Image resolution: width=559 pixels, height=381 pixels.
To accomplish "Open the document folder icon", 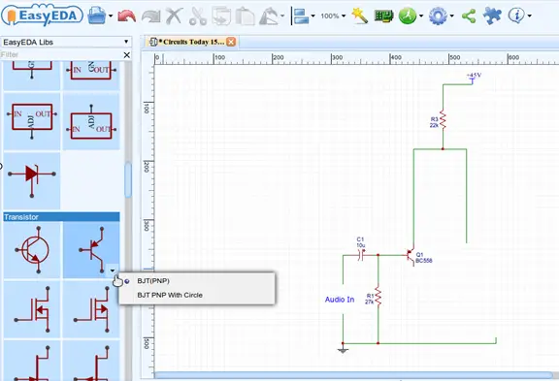I will (97, 16).
